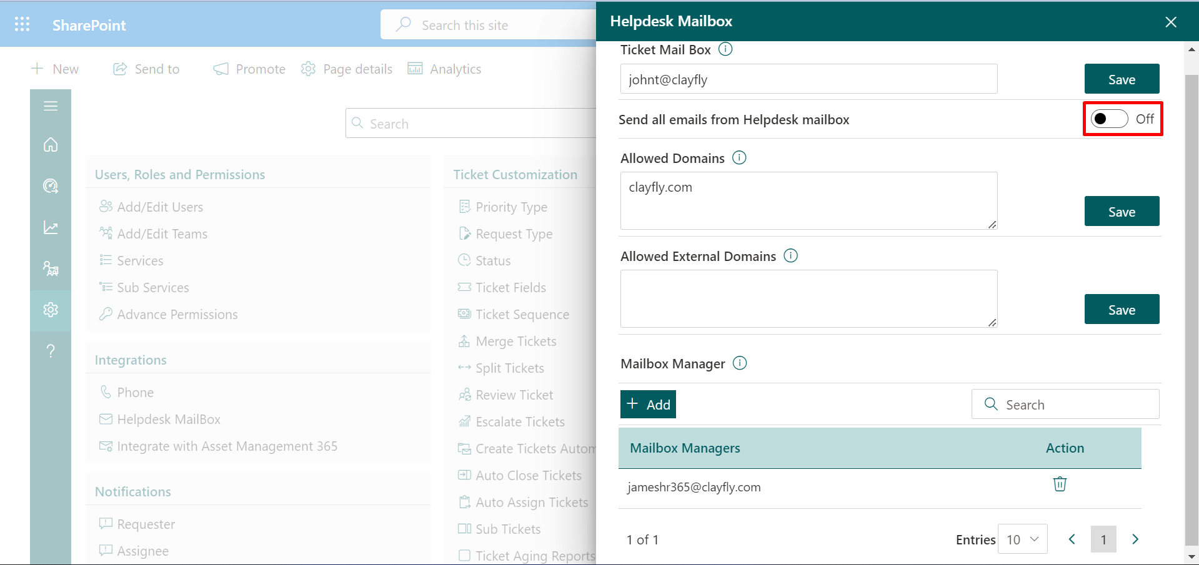Click the jameshr365@clayfly.com entry
The image size is (1199, 565).
pos(694,487)
